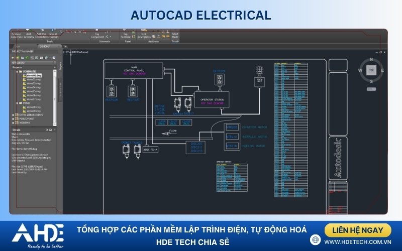Click the Add Geometry tool

[x=30, y=35]
